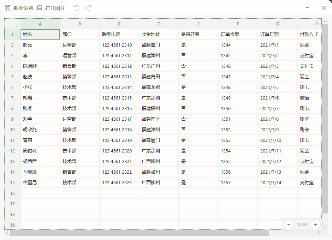The width and height of the screenshot is (332, 240).
Task: Select column D header
Action: tap(159, 24)
